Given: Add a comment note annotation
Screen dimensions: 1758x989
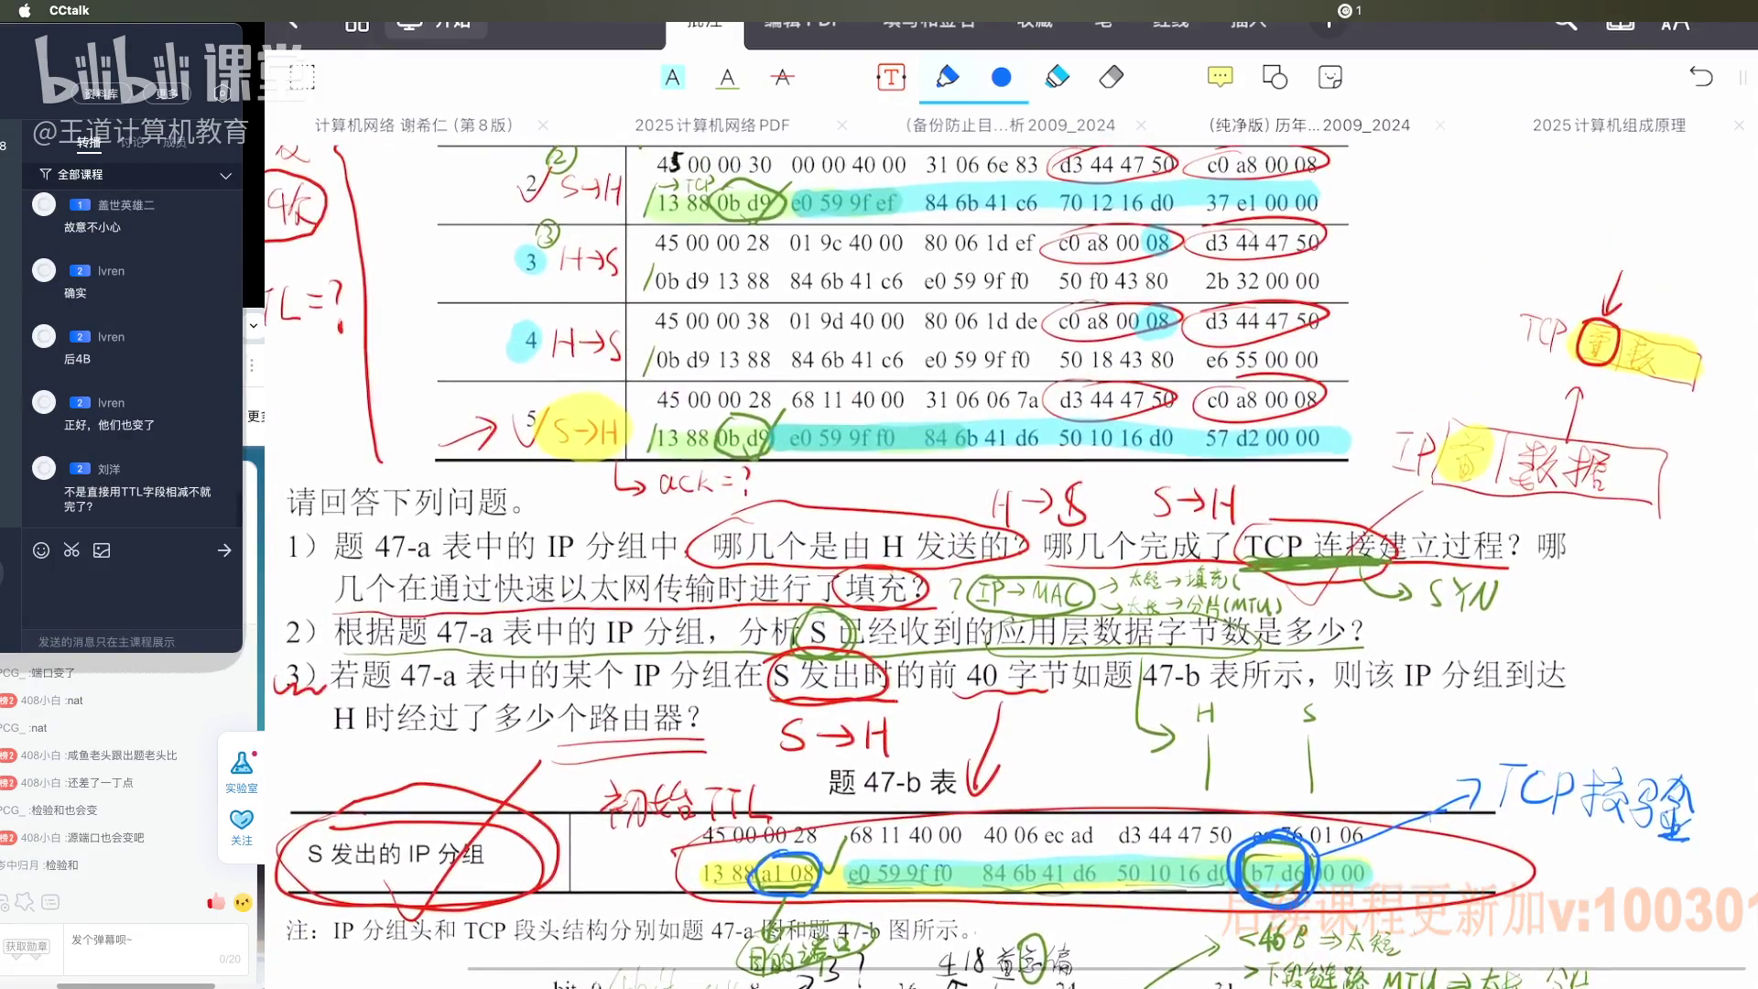Looking at the screenshot, I should point(1220,77).
